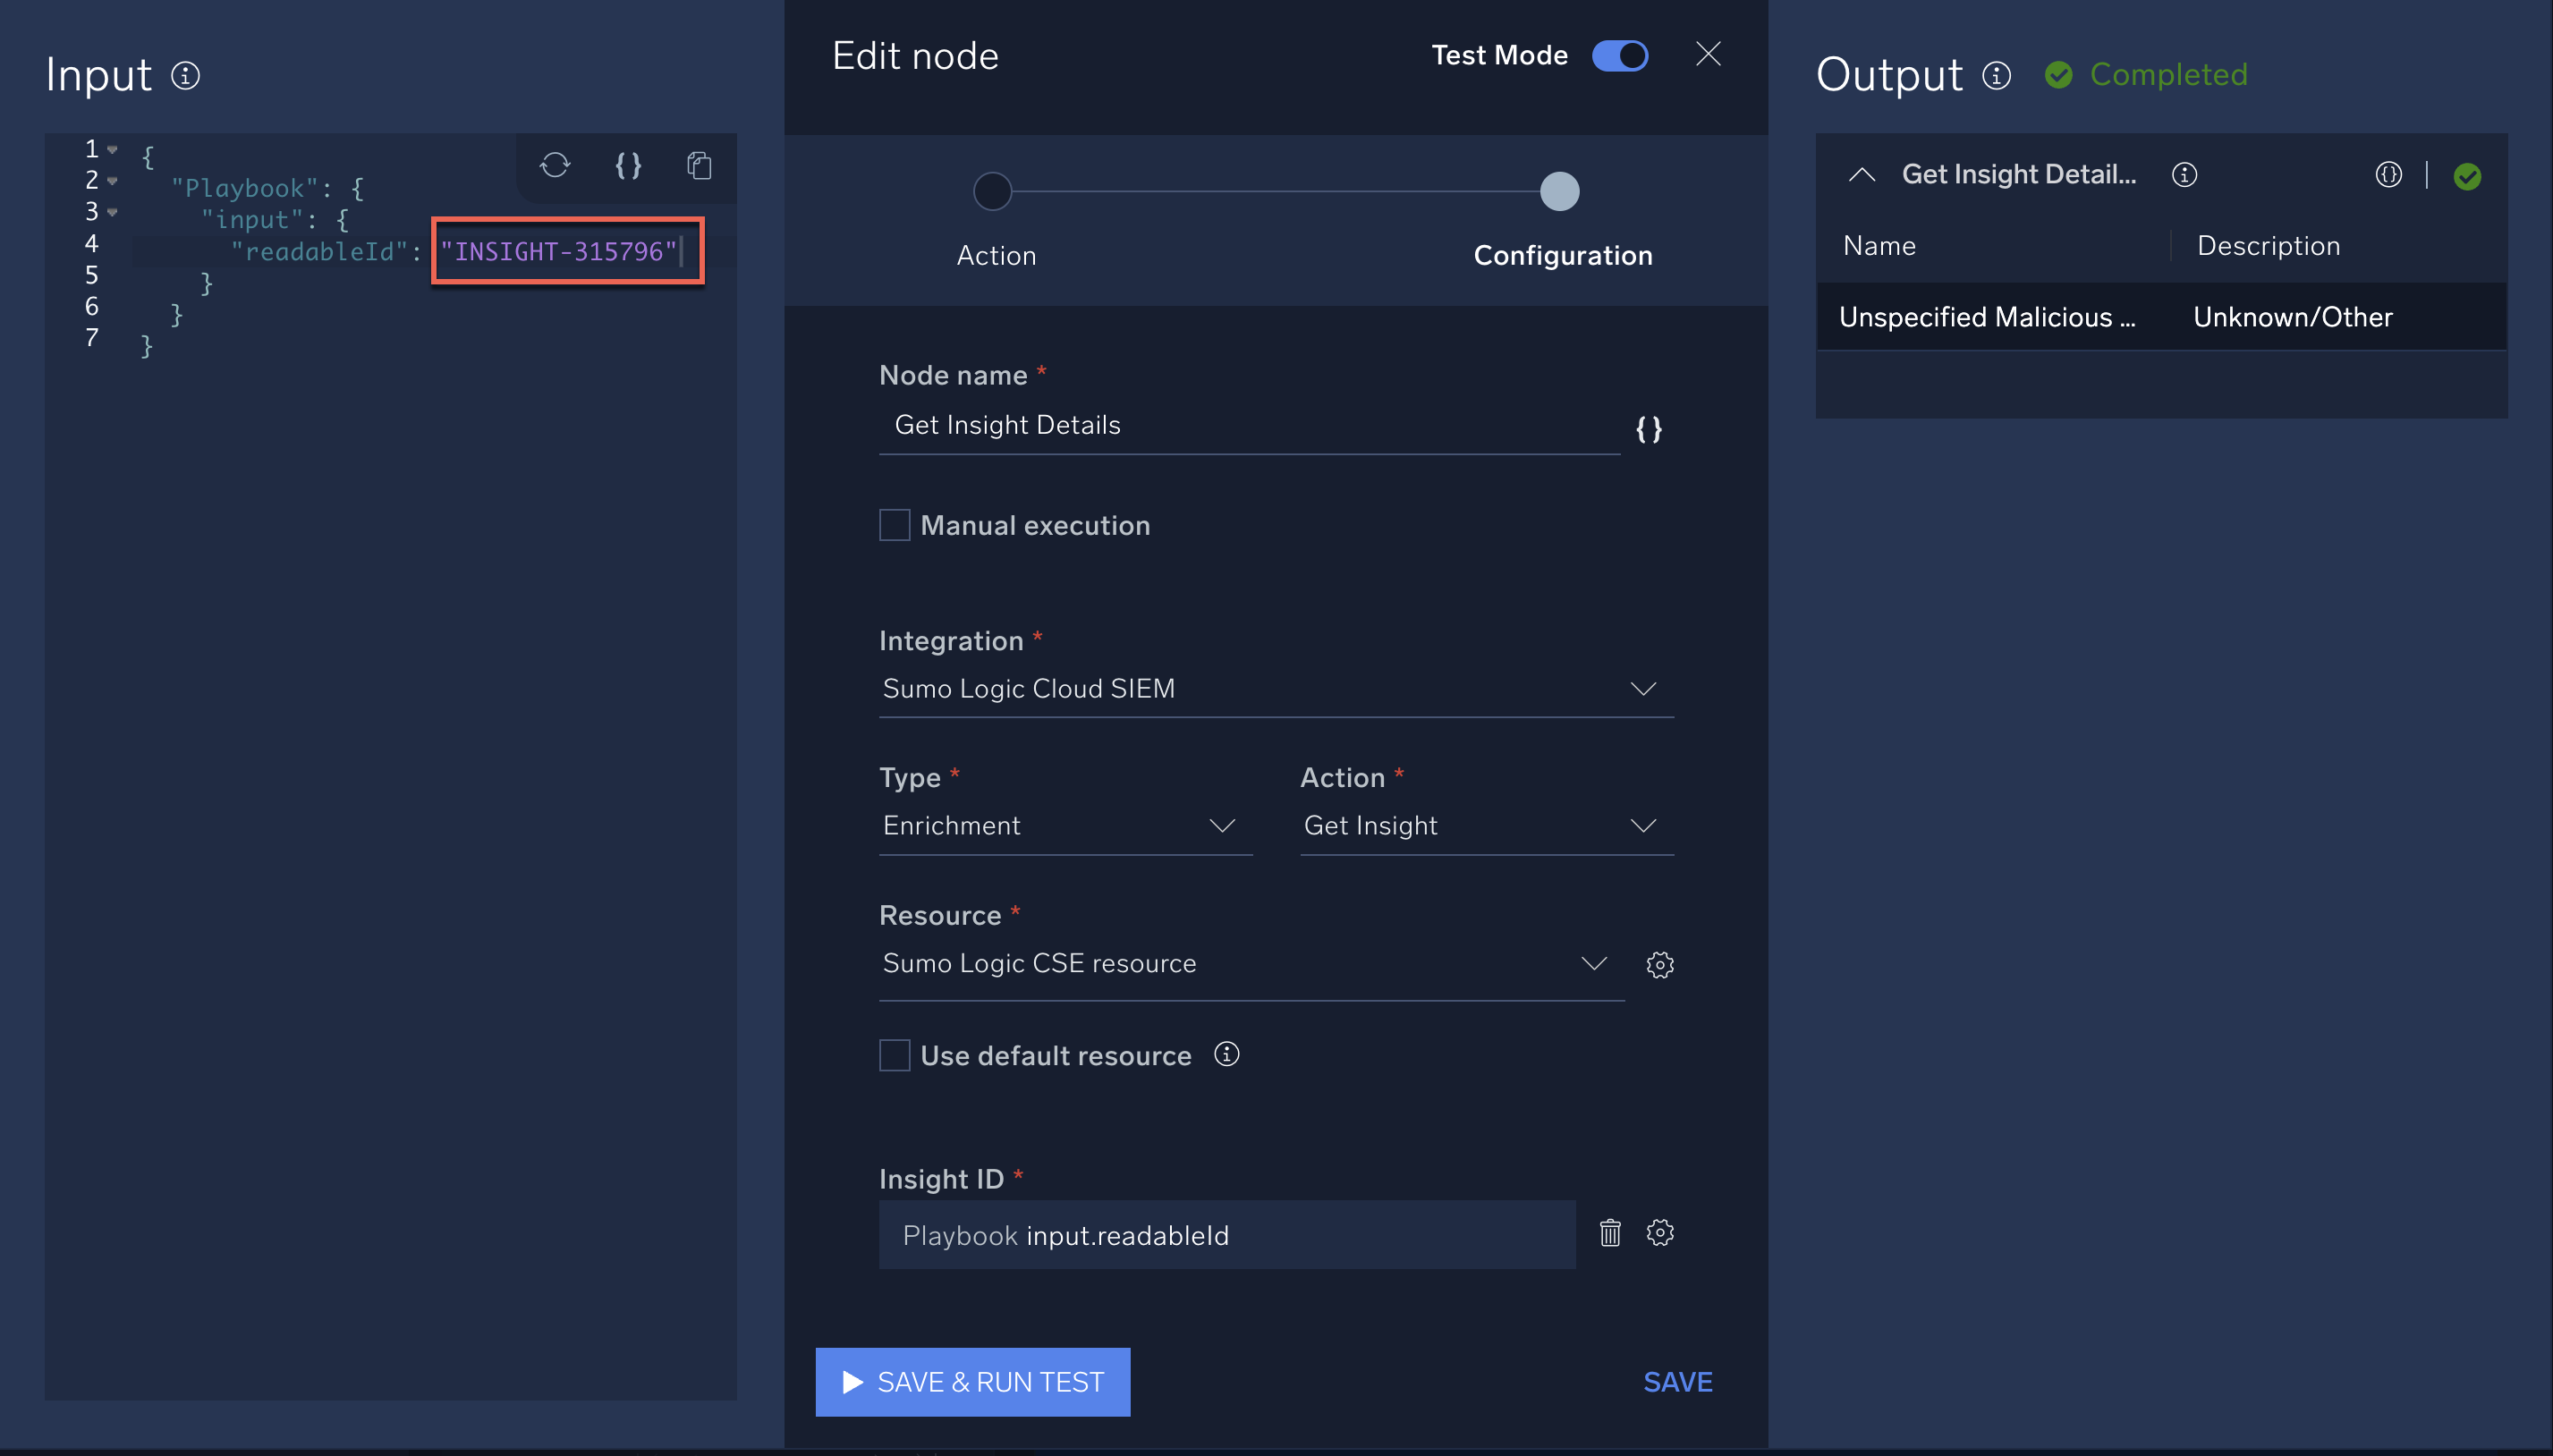Click the curly braces icon in Input panel

point(627,166)
